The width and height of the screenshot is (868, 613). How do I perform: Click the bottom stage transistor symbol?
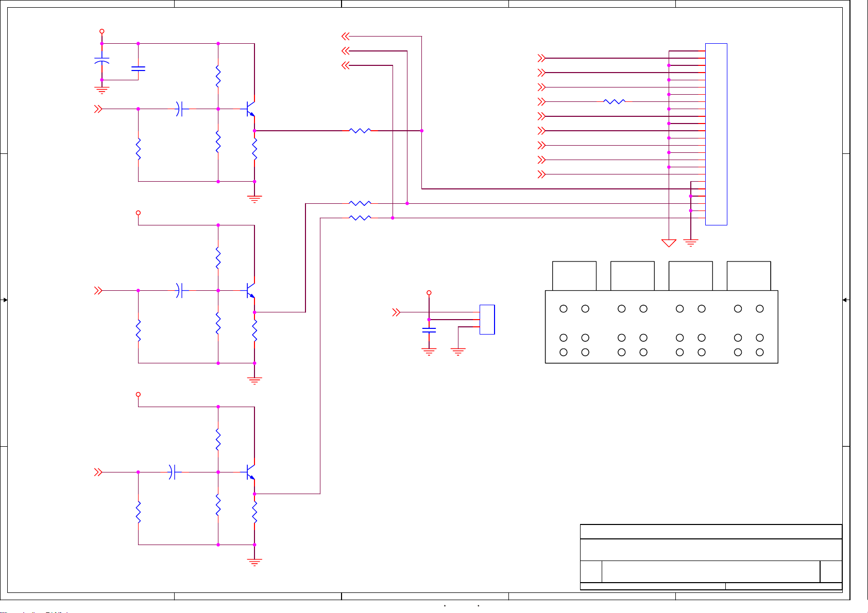click(x=250, y=472)
